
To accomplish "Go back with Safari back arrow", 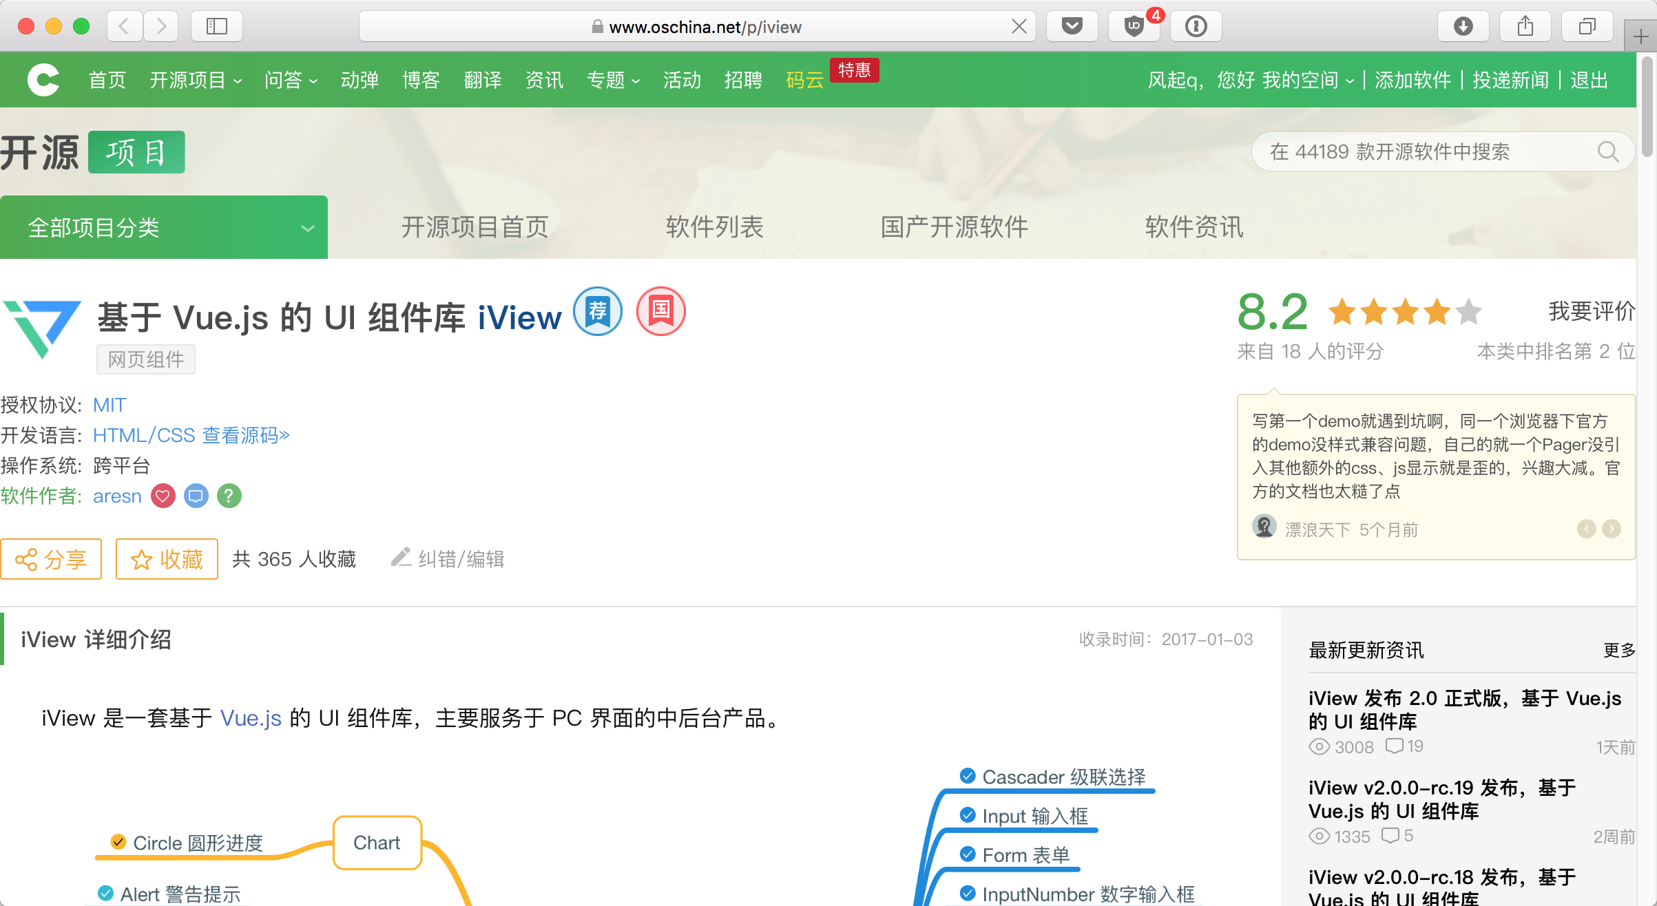I will pos(124,27).
